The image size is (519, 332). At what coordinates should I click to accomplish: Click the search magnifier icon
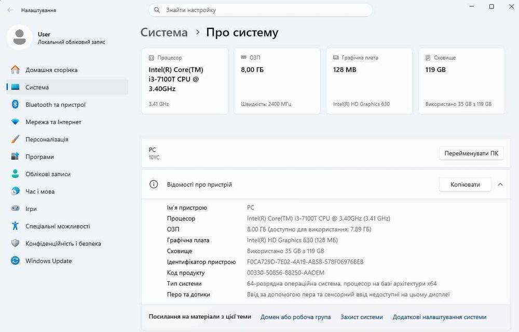[157, 10]
